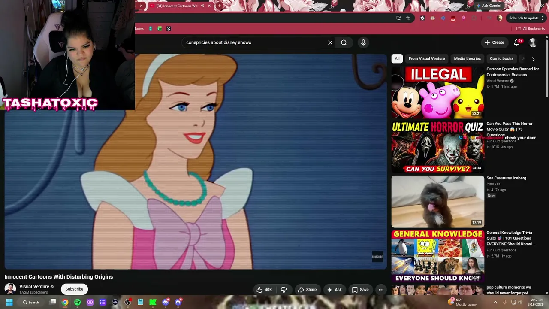Like the video with 40K likes
Viewport: 549px width, 309px height.
[x=264, y=290]
